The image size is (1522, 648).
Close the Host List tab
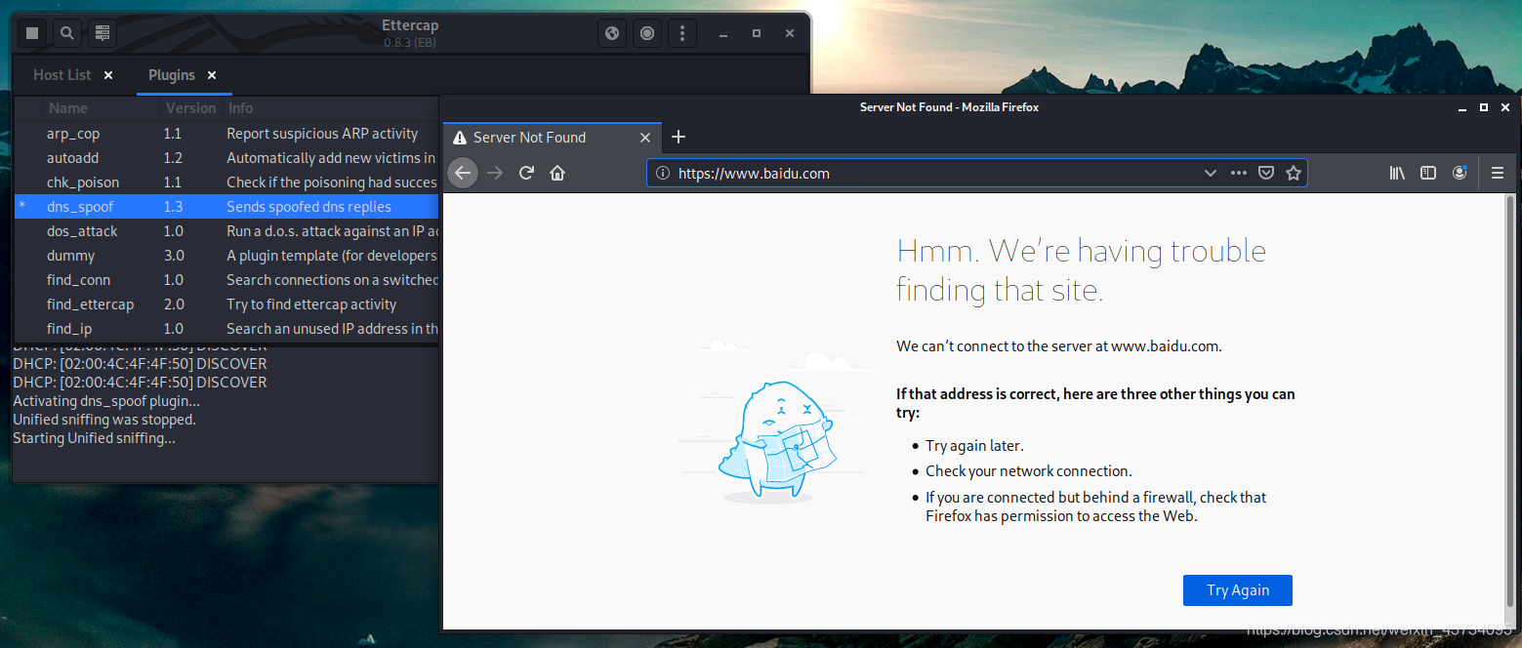108,75
